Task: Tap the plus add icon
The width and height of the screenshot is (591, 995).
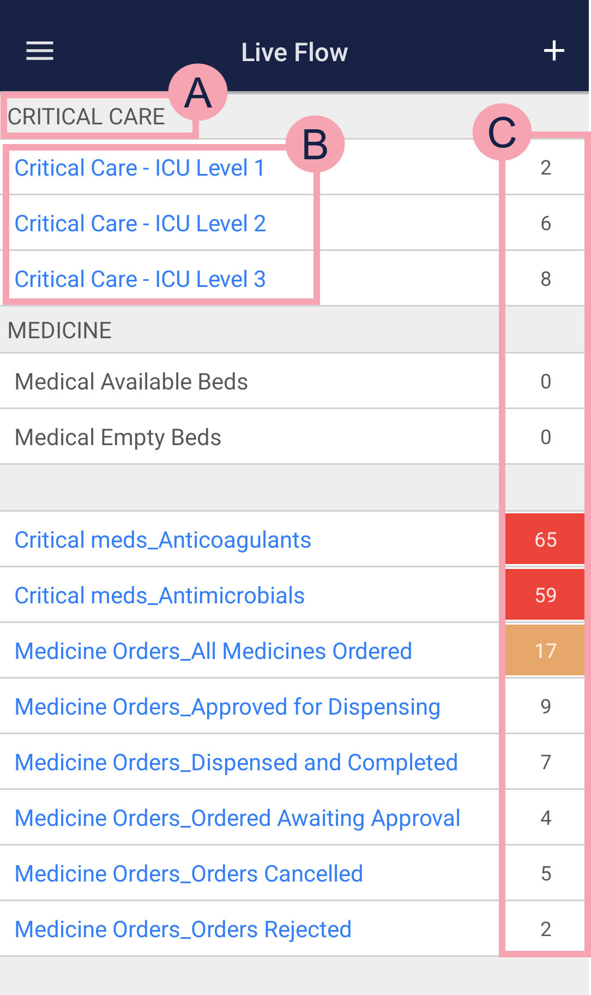Action: [554, 51]
